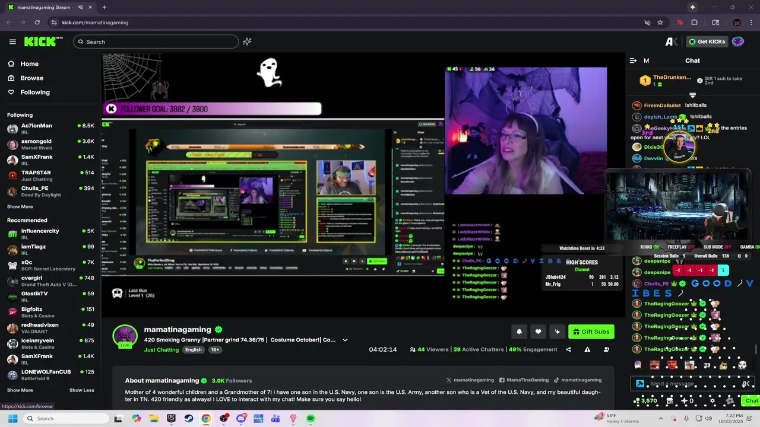This screenshot has width=760, height=427.
Task: Click the chat panel scrollbar
Action: tap(756, 350)
